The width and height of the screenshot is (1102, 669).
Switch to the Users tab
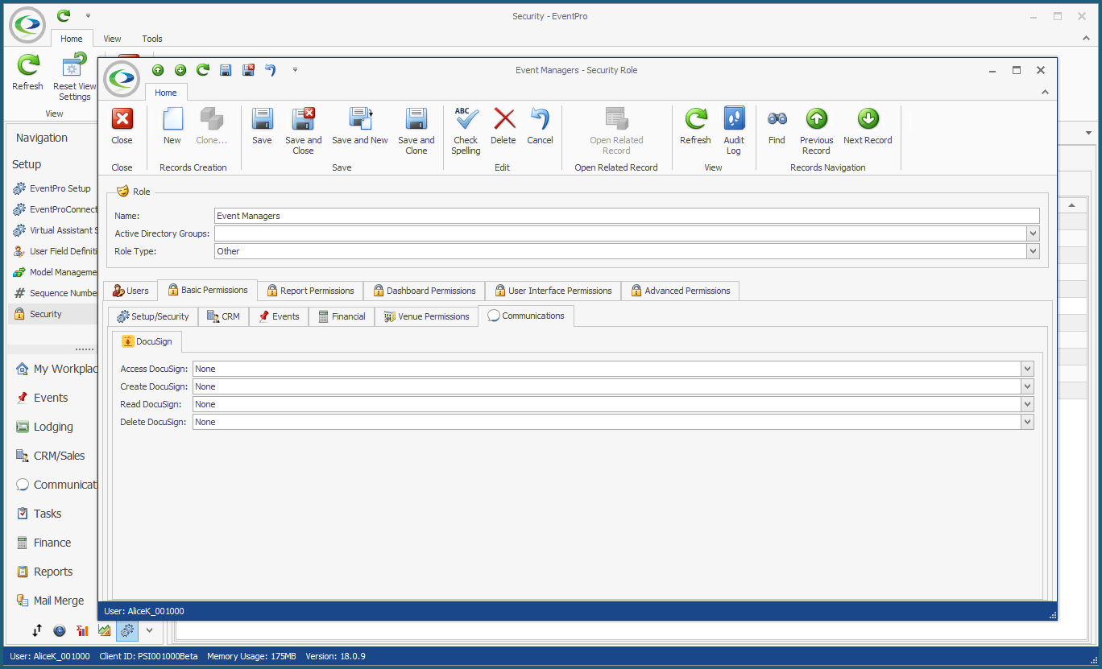(x=130, y=291)
